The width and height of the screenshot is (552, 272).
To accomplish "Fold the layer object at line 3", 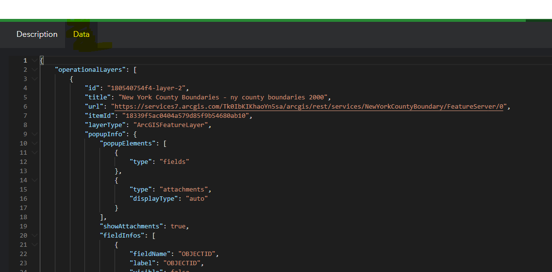I will point(34,79).
